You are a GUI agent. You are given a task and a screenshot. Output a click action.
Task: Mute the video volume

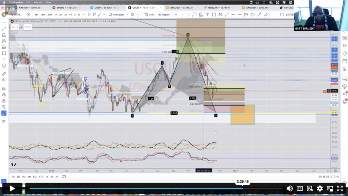290,189
